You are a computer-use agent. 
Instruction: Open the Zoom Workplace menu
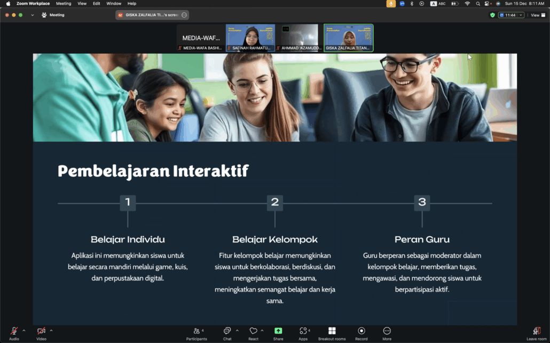[x=33, y=4]
